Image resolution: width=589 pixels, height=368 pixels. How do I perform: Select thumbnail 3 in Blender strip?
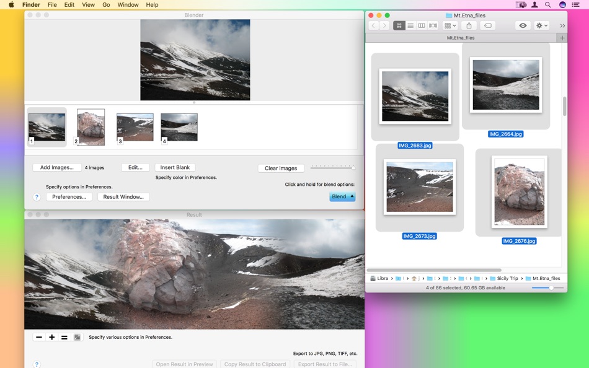(135, 127)
